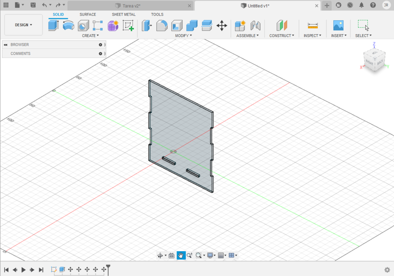Collapse the Browser panel with double arrows
The height and width of the screenshot is (276, 394).
(6, 45)
